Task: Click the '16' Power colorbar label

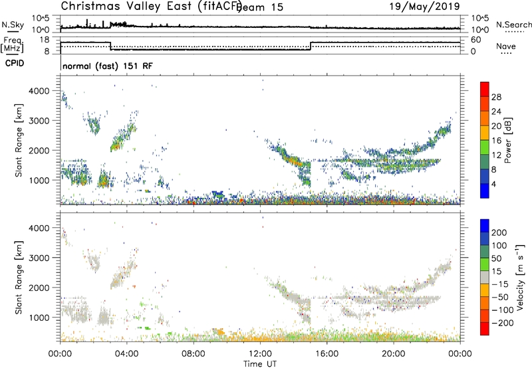Action: pos(496,141)
